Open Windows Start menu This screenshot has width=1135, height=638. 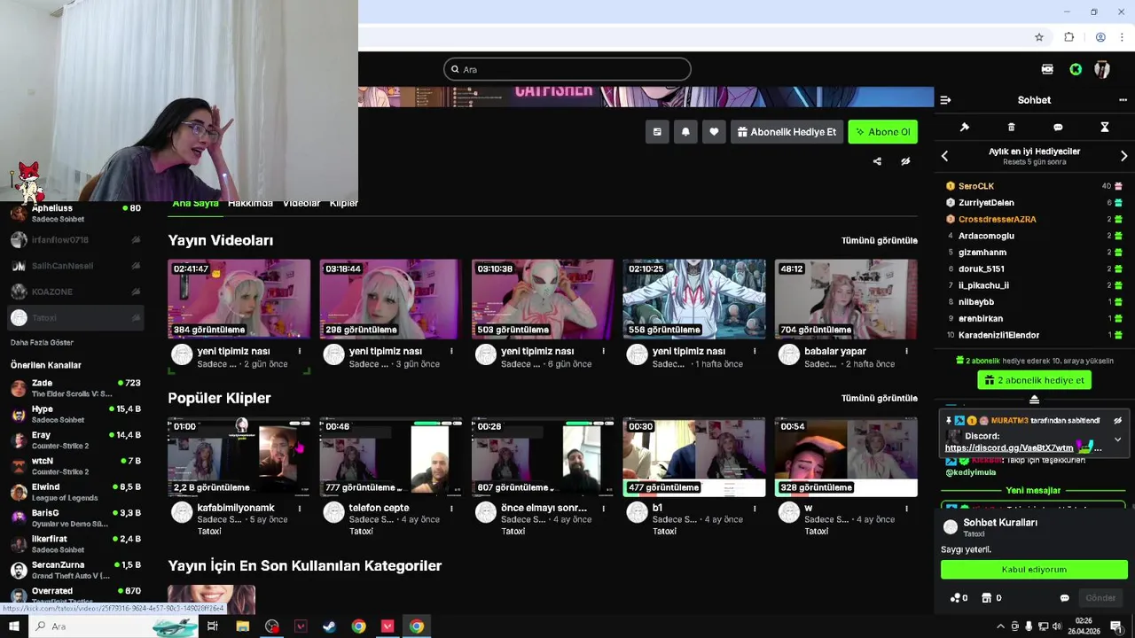tap(14, 626)
